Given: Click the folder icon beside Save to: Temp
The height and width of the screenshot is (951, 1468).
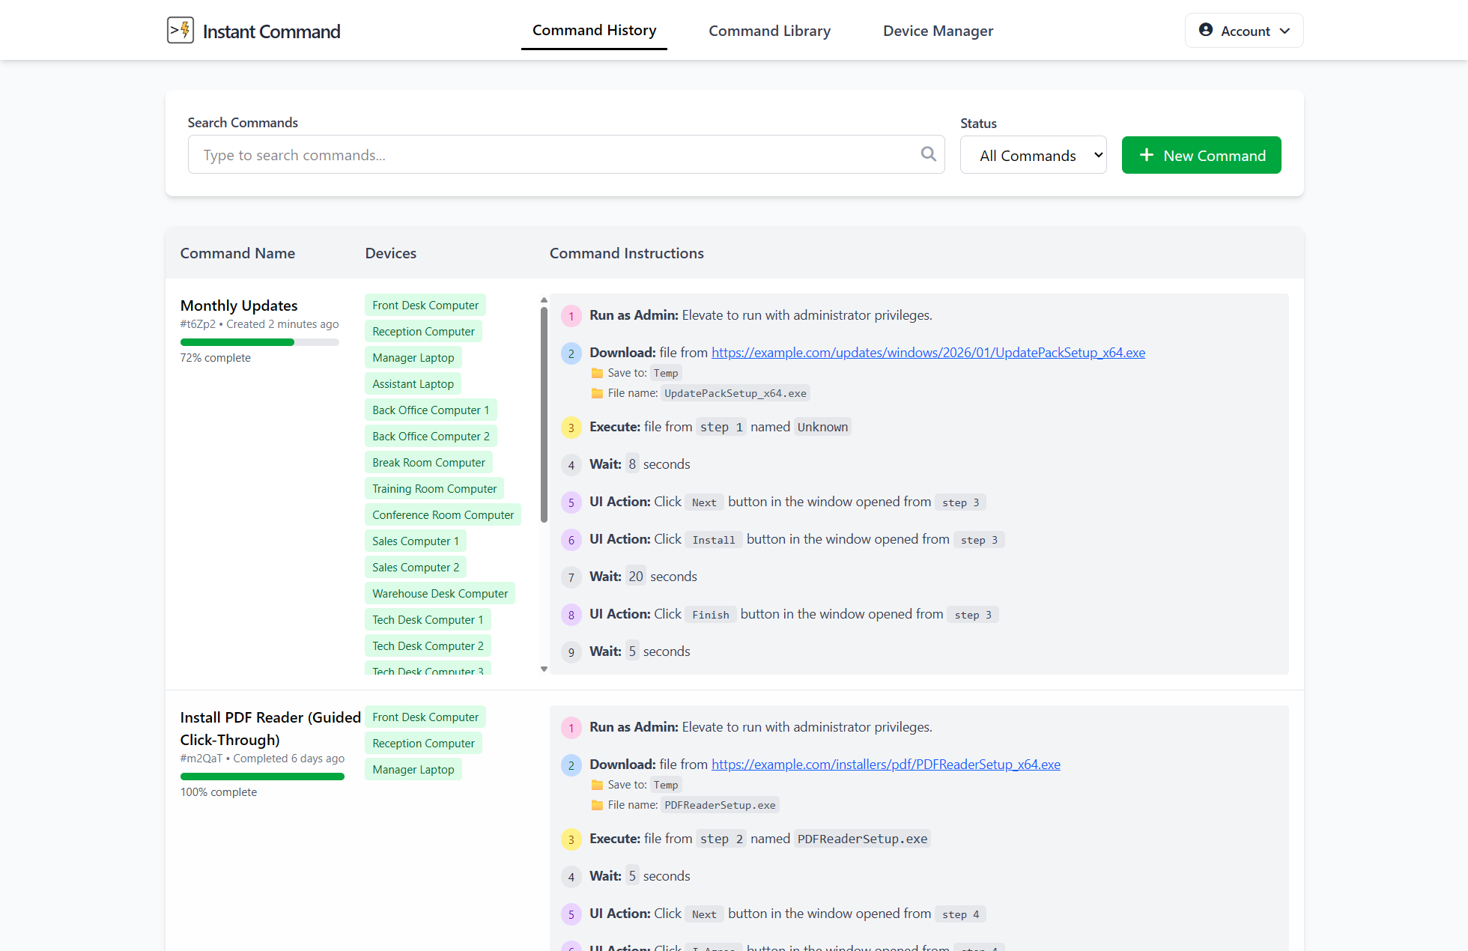Looking at the screenshot, I should click(x=596, y=372).
